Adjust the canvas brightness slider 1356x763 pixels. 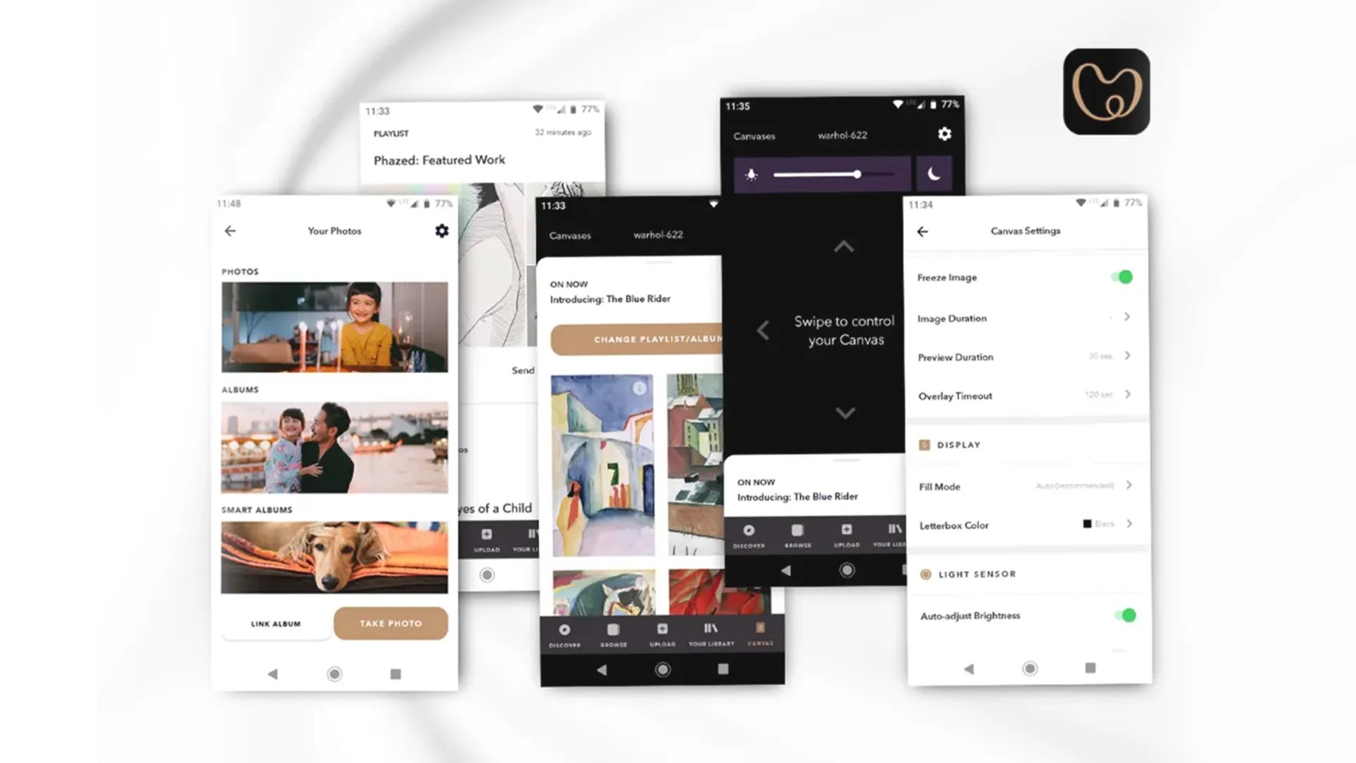[x=857, y=175]
